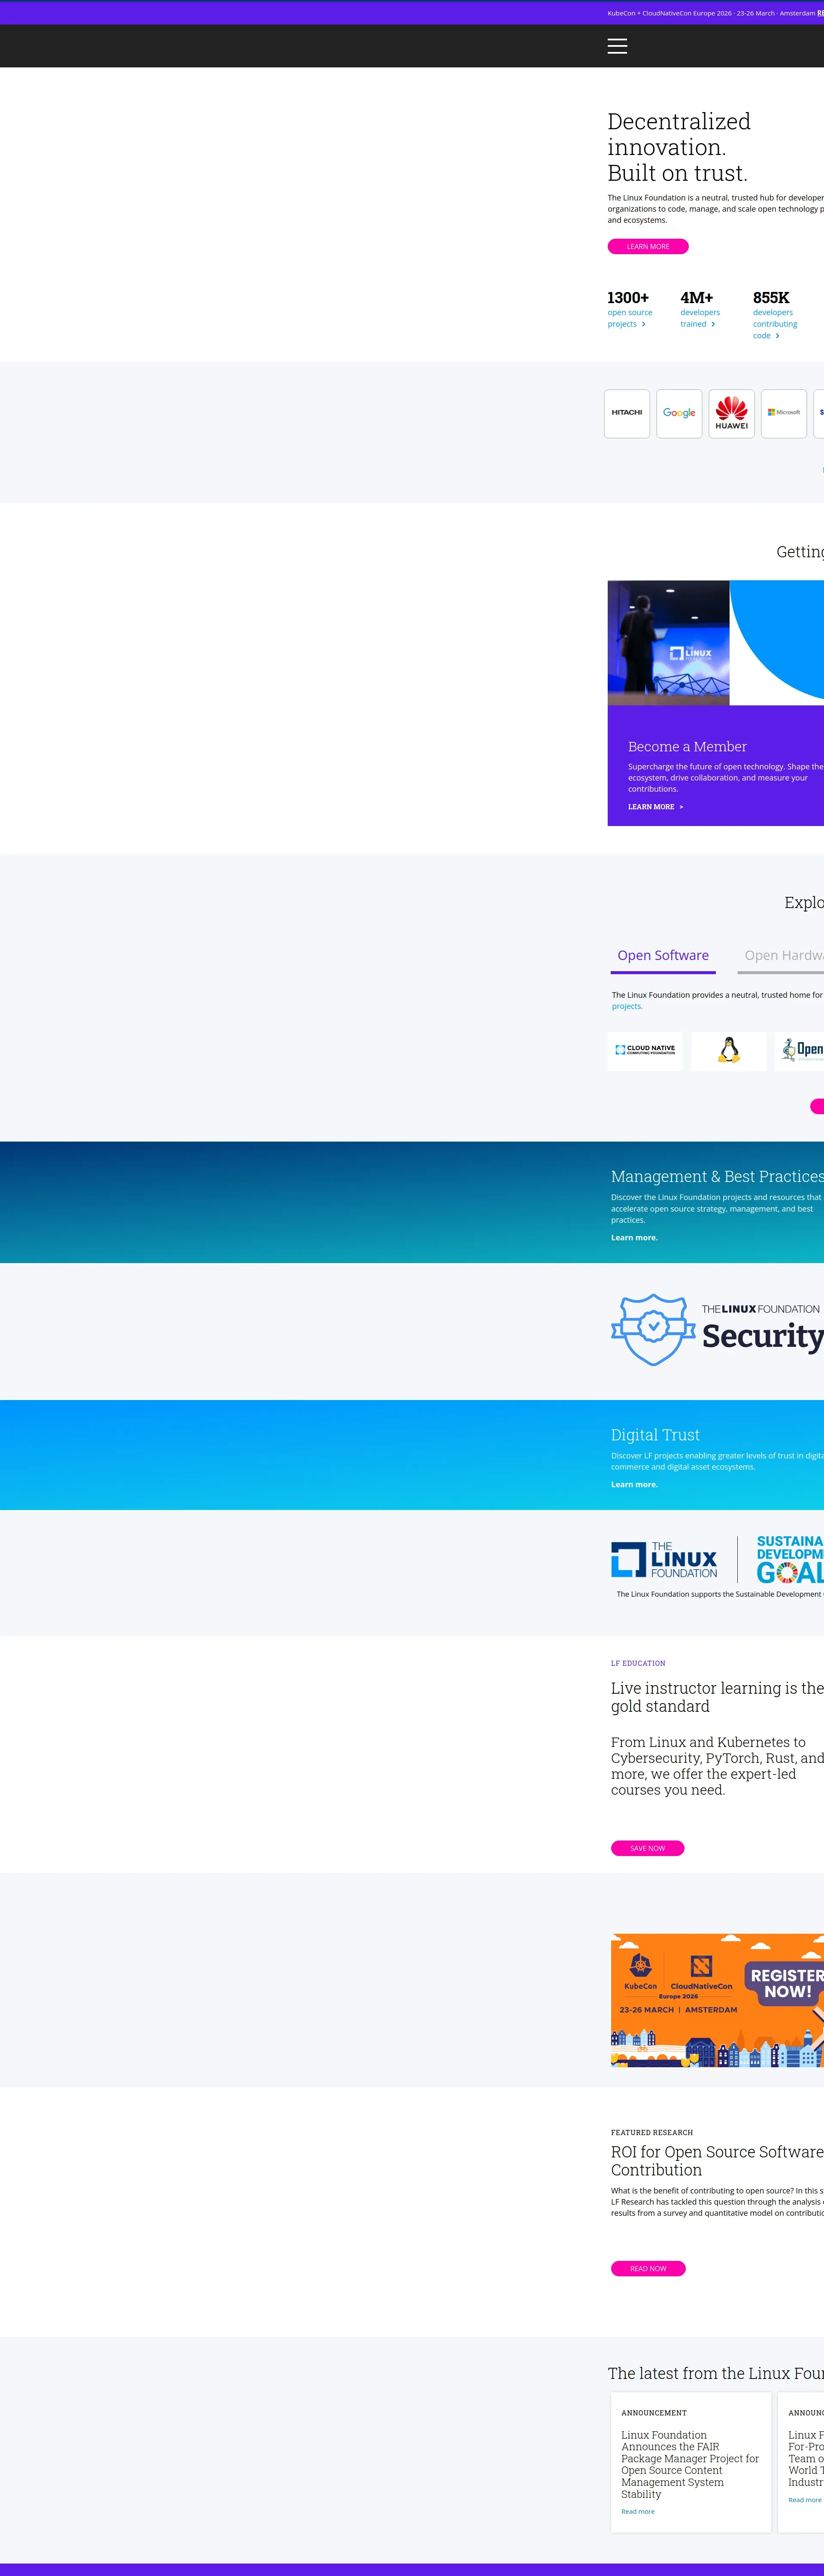Click the pink LEARN MORE button
Image resolution: width=824 pixels, height=2576 pixels.
tap(647, 246)
